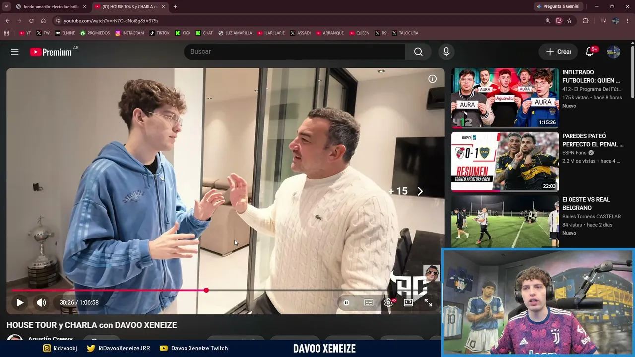Open the INFILTRADO FUTBOLERO video thumbnail
Viewport: 635px width, 357px height.
pos(505,98)
